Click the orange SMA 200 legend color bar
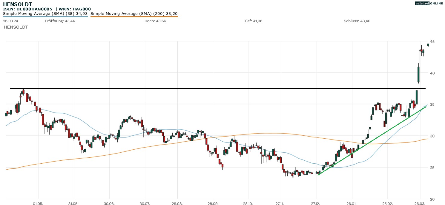The image size is (445, 205). coord(134,17)
